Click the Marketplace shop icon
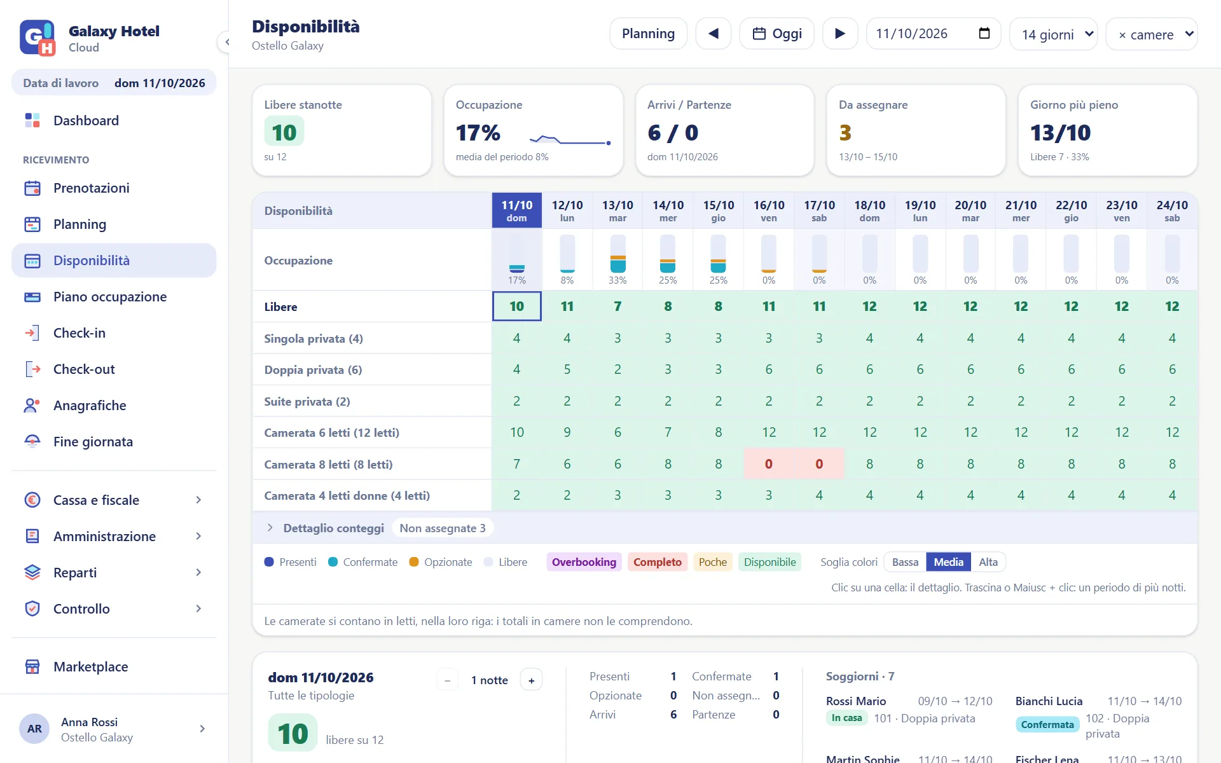The height and width of the screenshot is (763, 1221). click(x=32, y=667)
